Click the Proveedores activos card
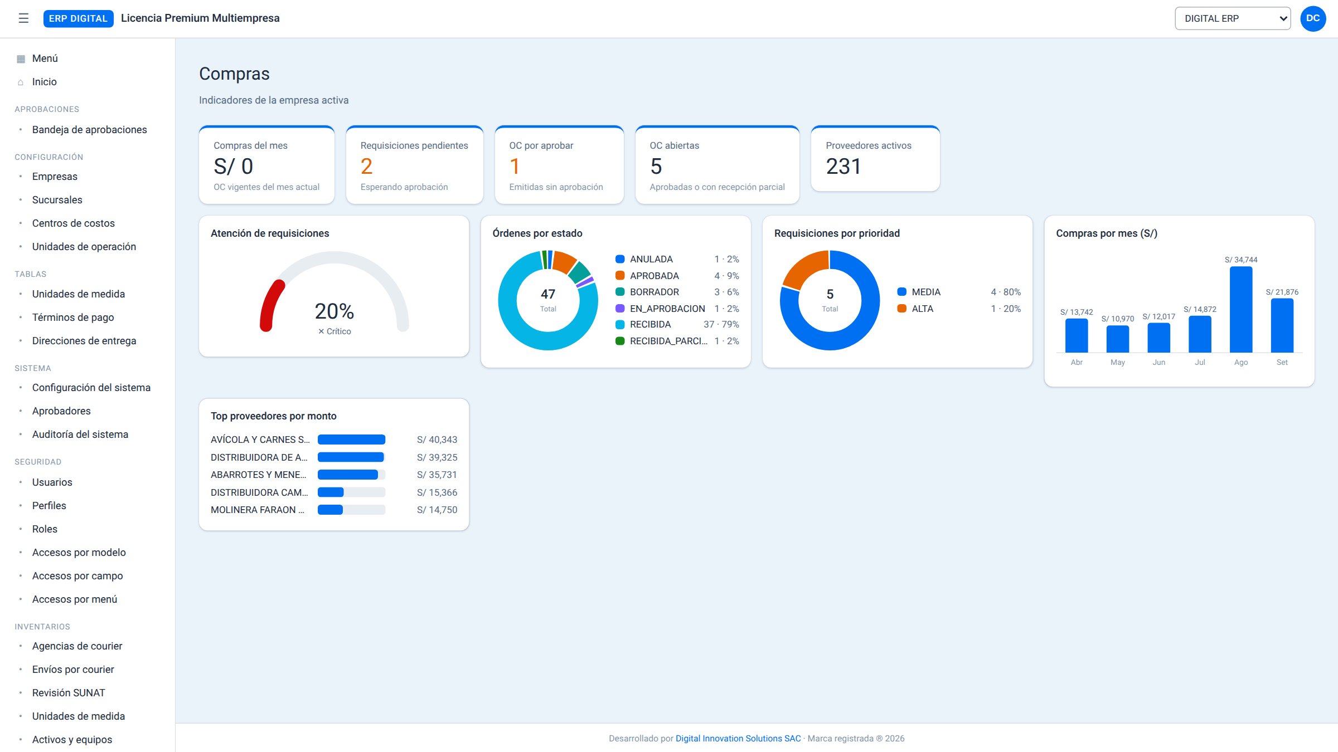 tap(875, 159)
